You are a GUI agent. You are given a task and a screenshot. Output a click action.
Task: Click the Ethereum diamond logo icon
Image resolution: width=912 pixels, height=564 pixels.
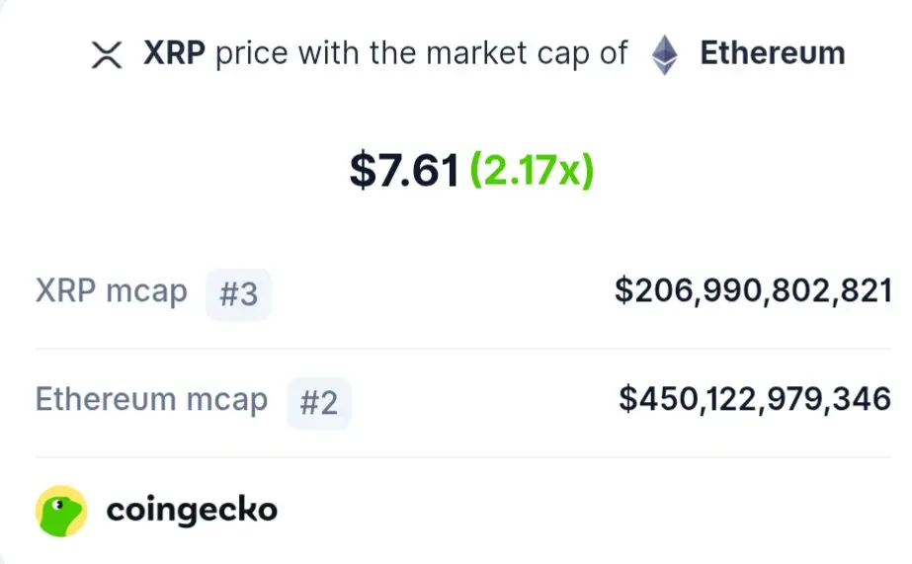click(x=664, y=55)
